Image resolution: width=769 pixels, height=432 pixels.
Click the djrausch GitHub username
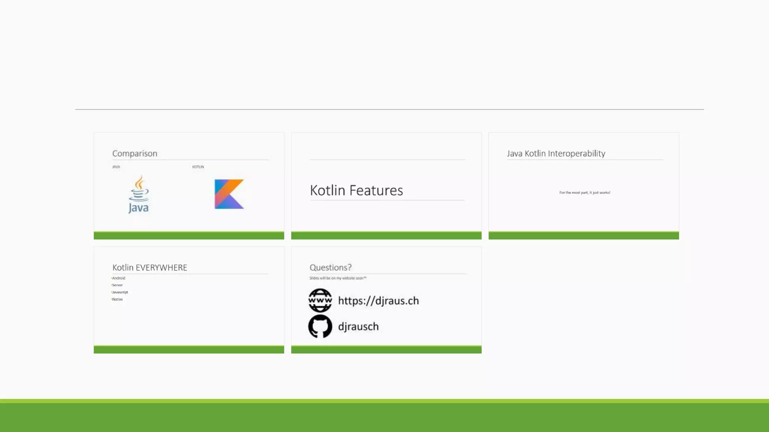[x=358, y=327]
